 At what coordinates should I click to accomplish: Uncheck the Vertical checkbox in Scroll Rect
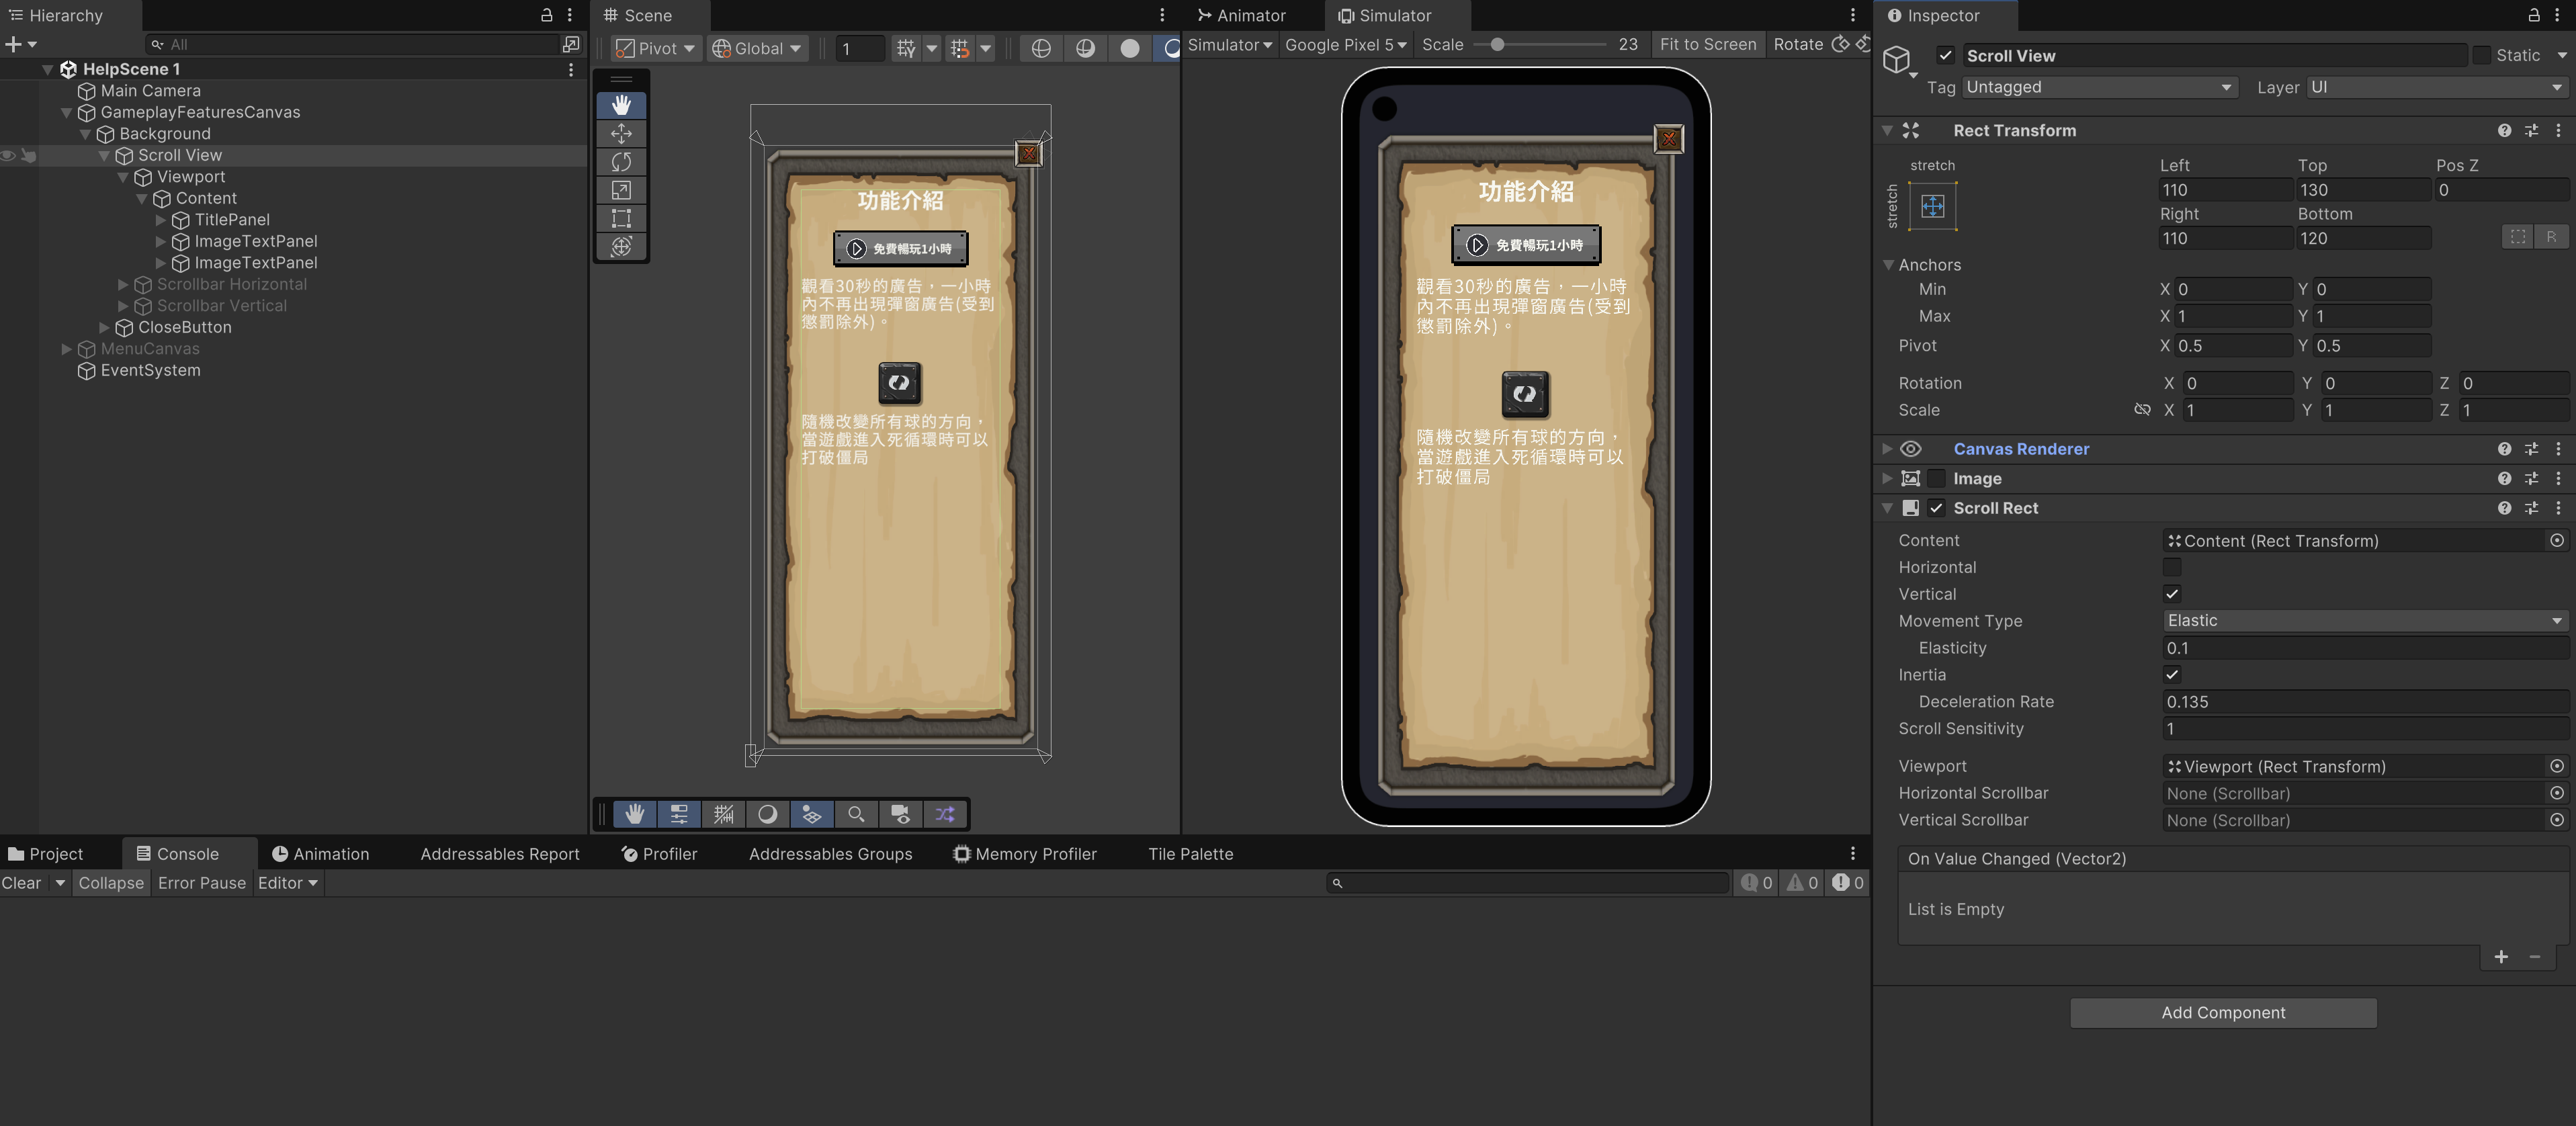[x=2172, y=594]
